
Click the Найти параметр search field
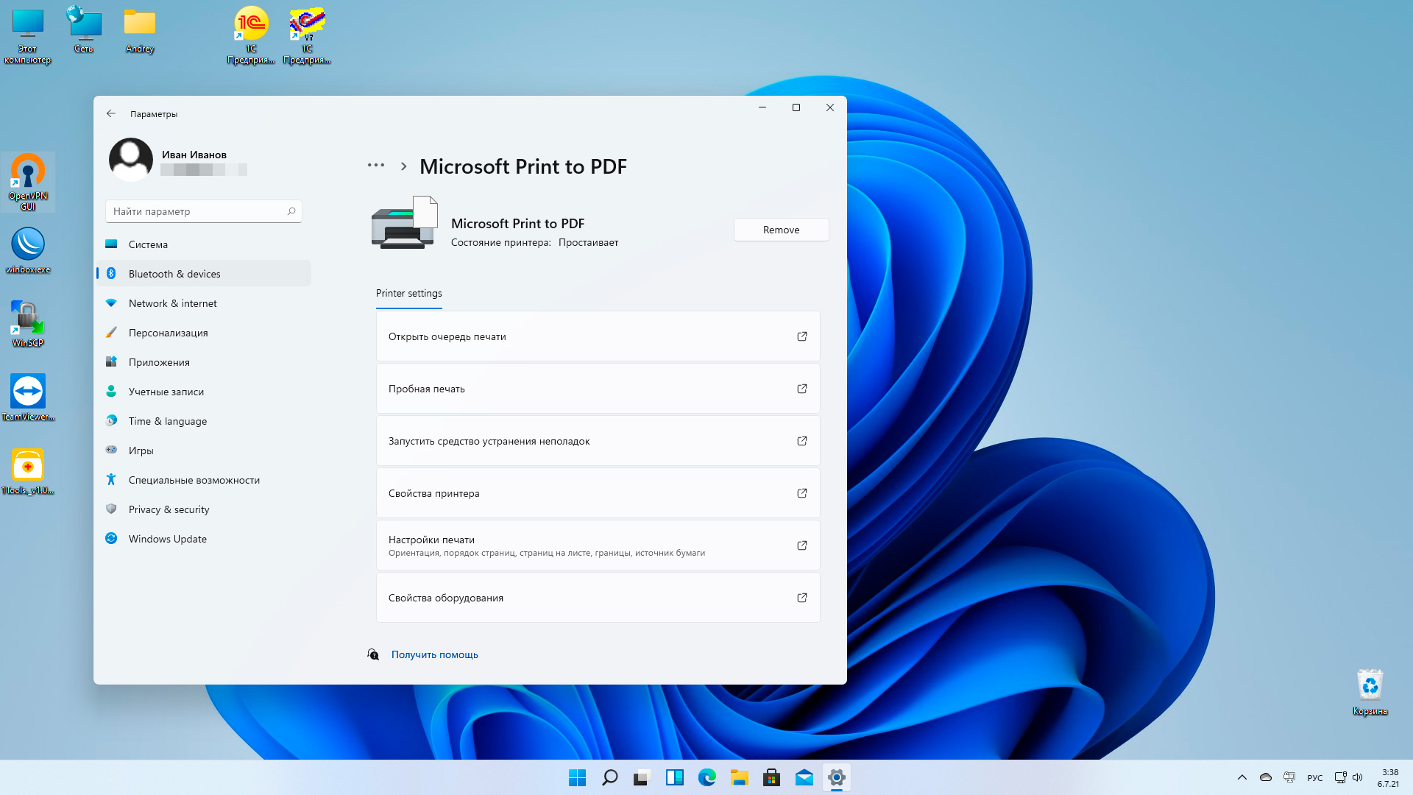199,211
